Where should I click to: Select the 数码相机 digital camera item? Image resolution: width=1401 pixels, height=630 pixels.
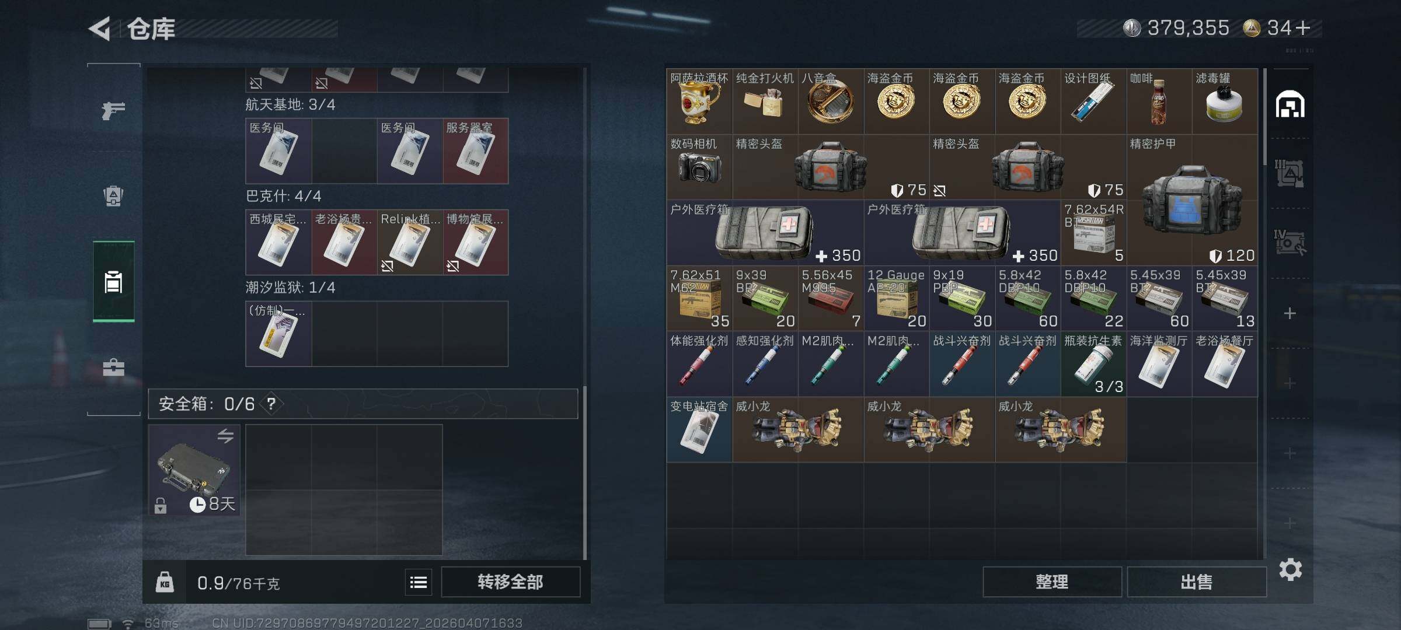coord(699,167)
